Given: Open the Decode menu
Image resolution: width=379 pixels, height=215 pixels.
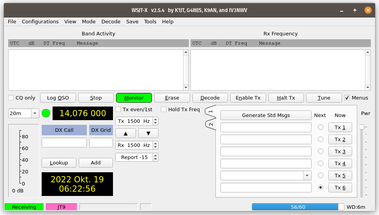Looking at the screenshot, I should click(111, 22).
